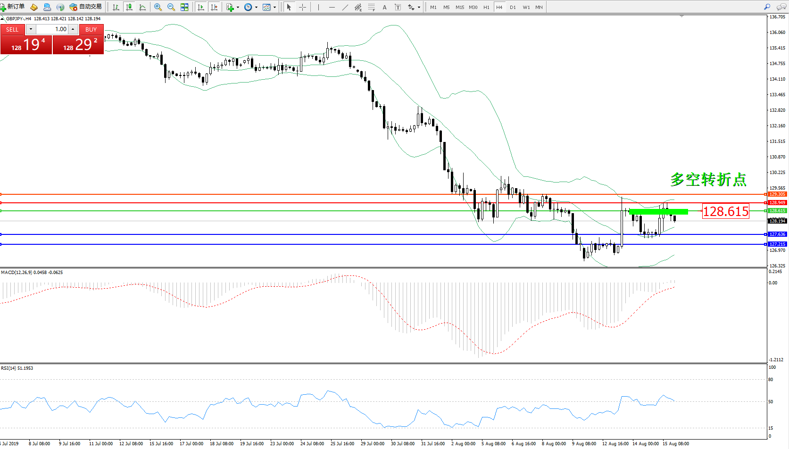The height and width of the screenshot is (449, 789).
Task: Toggle the chart auto scroll button
Action: 201,7
